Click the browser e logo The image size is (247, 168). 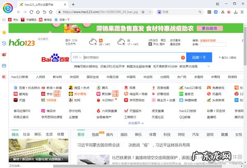[8, 8]
